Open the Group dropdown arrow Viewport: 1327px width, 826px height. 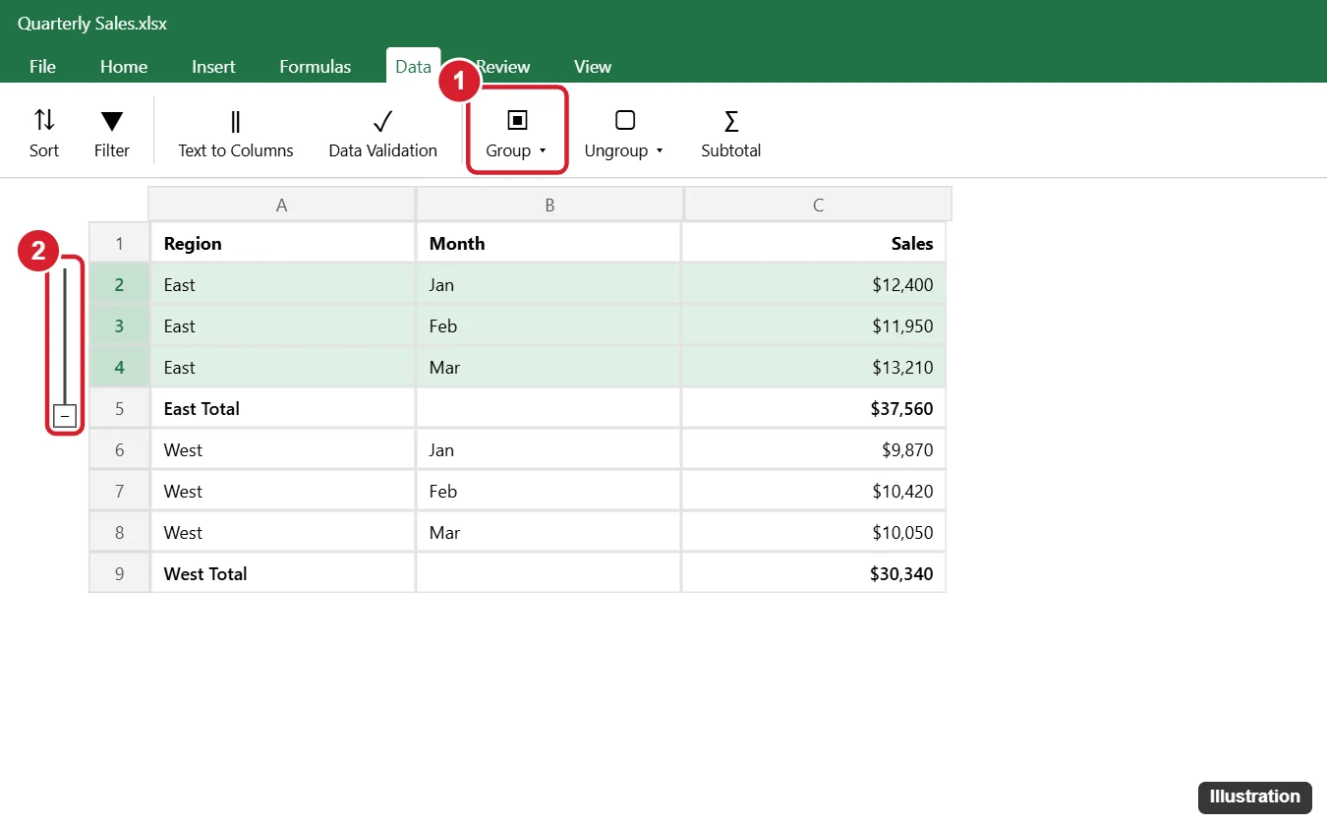point(543,151)
